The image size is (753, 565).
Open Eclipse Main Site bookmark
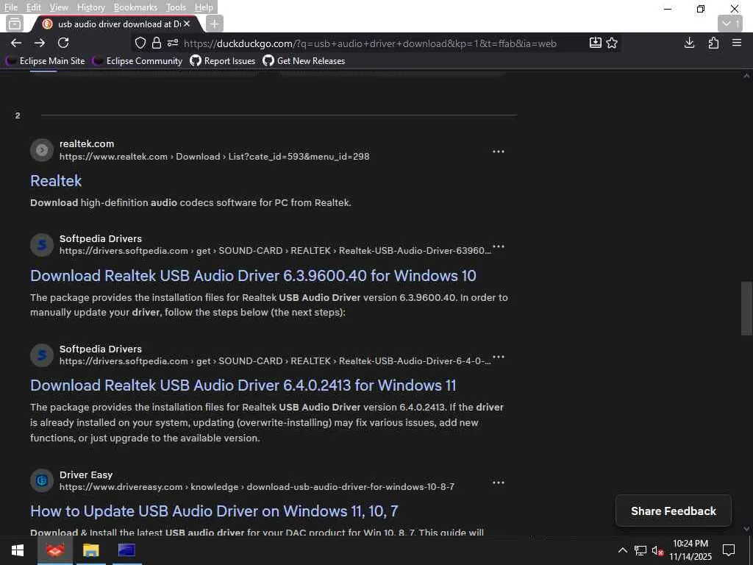(46, 60)
